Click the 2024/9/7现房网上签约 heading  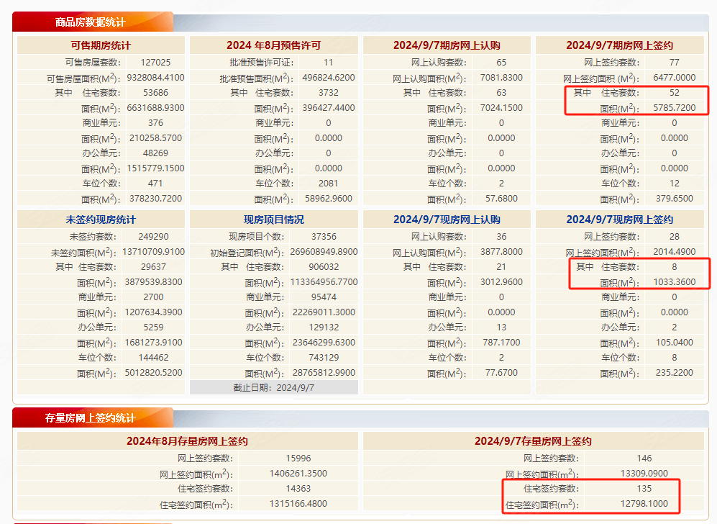[x=619, y=220]
